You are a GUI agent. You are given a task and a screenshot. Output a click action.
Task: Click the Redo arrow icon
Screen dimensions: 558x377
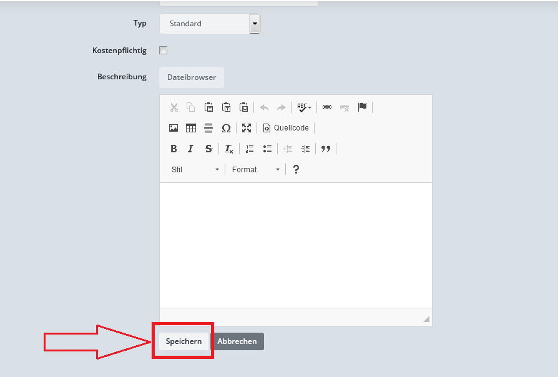281,107
